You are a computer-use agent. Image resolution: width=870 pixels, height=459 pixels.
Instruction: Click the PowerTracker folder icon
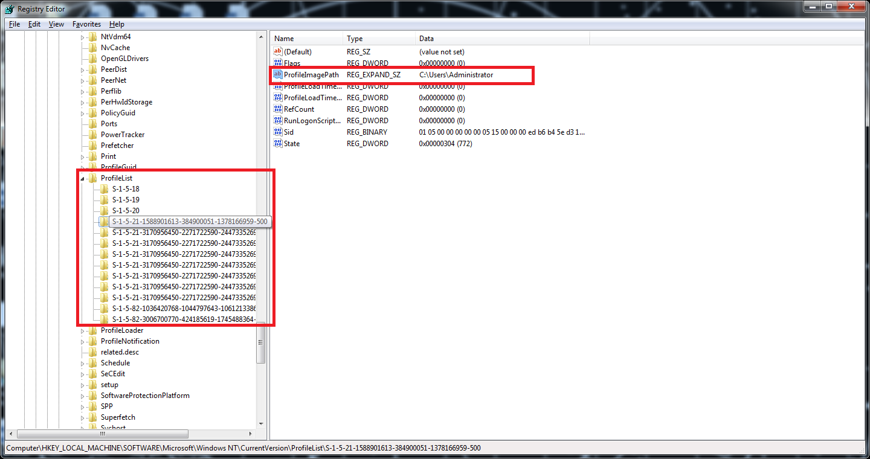point(92,135)
